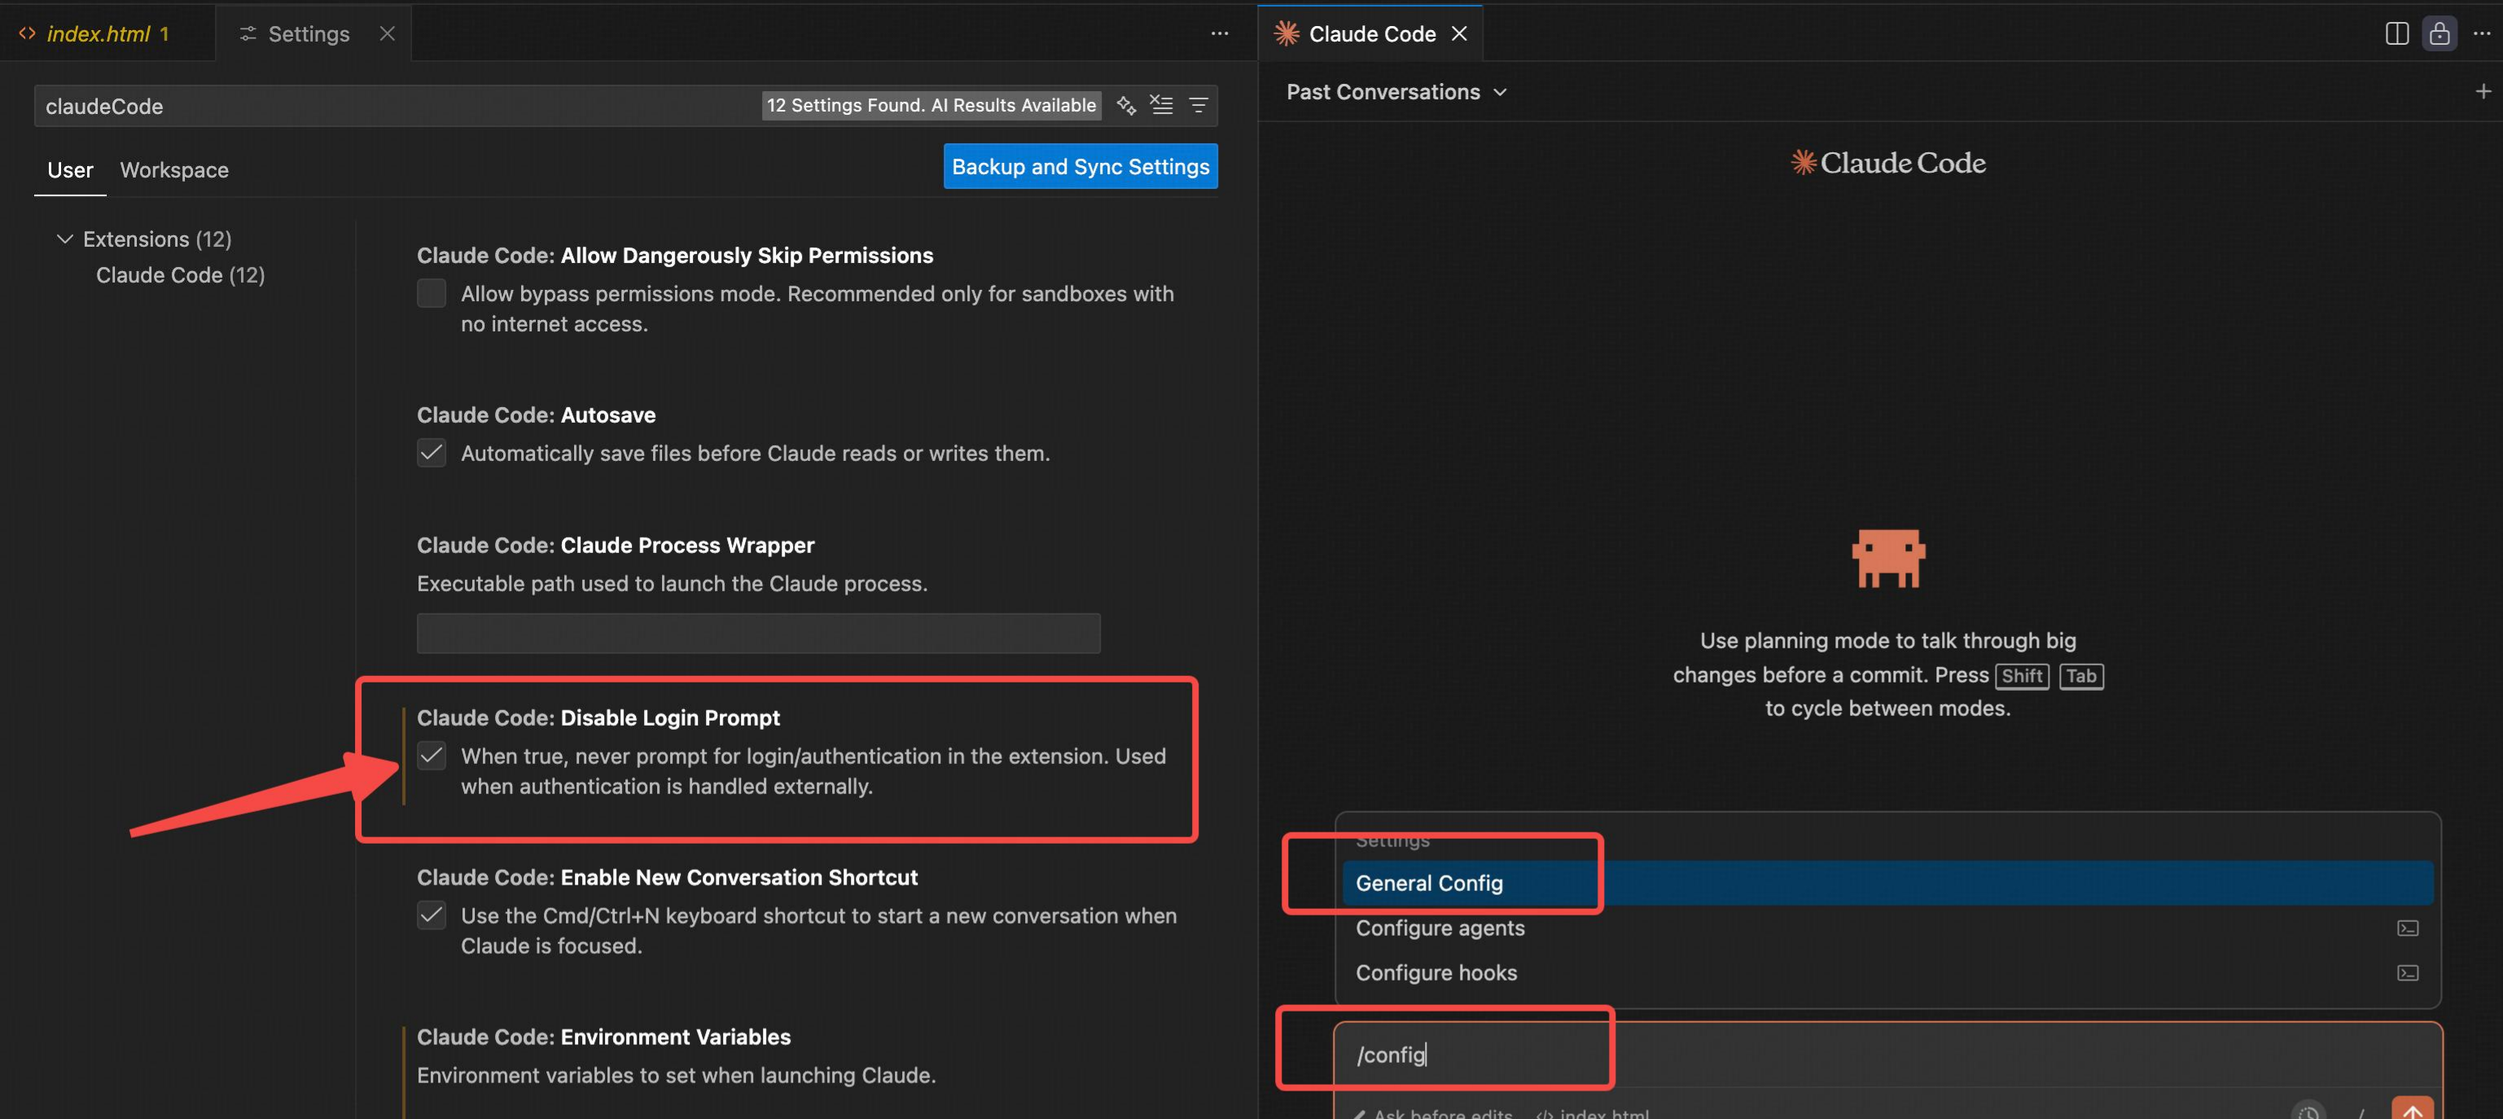The width and height of the screenshot is (2503, 1119).
Task: Click the terminal icon beside Configure hooks
Action: (x=2408, y=973)
